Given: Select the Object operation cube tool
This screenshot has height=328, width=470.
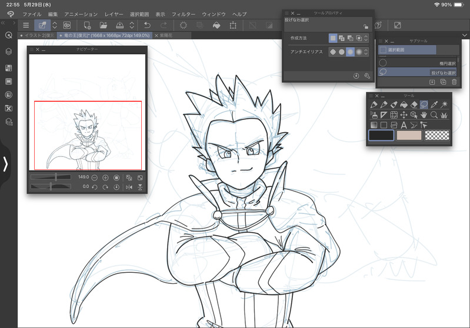Looking at the screenshot, I should pyautogui.click(x=414, y=115).
